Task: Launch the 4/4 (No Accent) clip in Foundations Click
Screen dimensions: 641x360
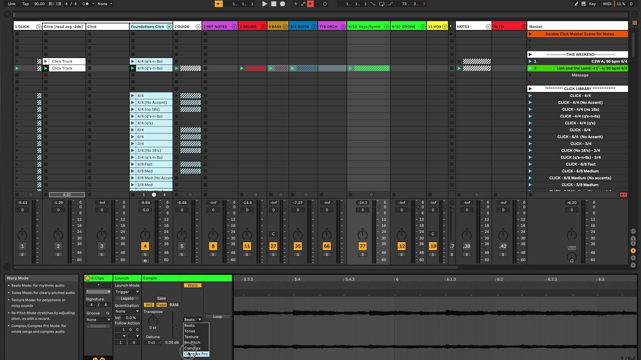Action: click(133, 102)
